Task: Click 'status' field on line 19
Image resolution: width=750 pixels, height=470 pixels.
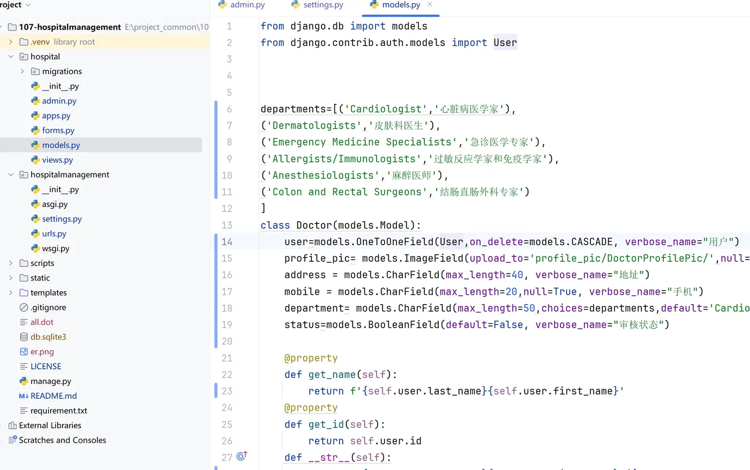Action: (x=302, y=325)
